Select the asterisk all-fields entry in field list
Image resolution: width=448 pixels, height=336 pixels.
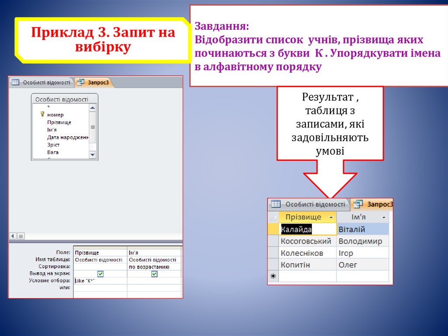click(x=49, y=107)
